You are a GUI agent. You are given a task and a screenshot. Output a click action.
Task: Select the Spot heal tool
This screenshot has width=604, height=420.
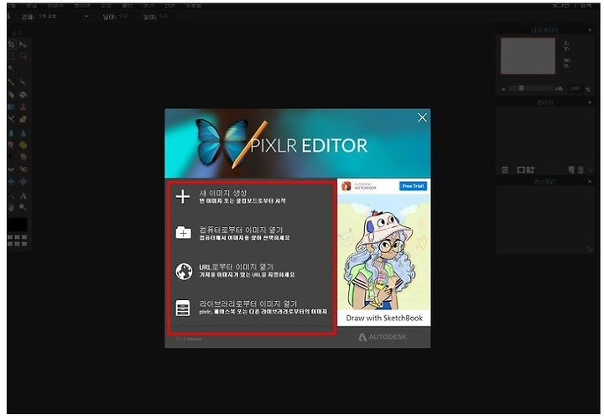23,169
